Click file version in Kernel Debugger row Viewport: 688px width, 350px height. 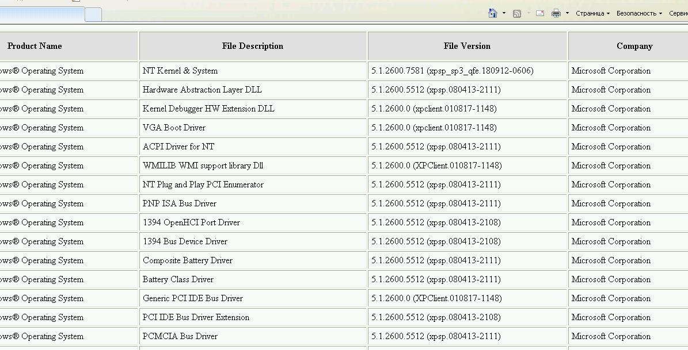[467, 109]
